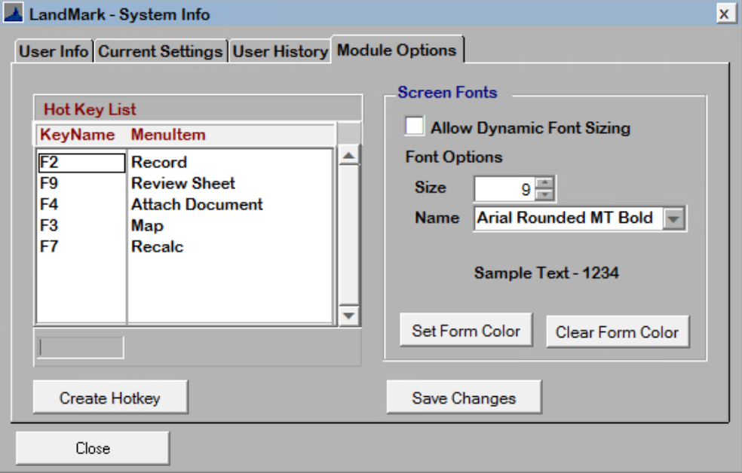
Task: Save changes with the Save Changes button
Action: coord(464,398)
